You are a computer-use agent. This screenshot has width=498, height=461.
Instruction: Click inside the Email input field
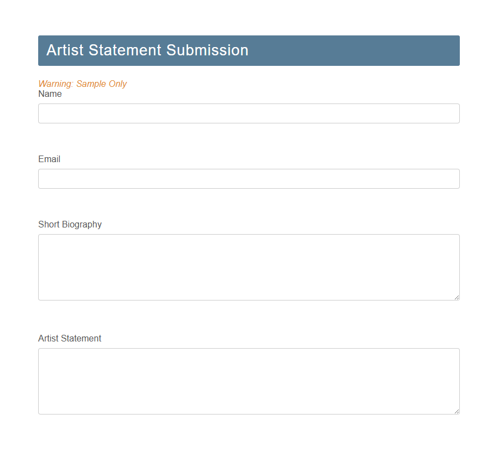pyautogui.click(x=248, y=178)
